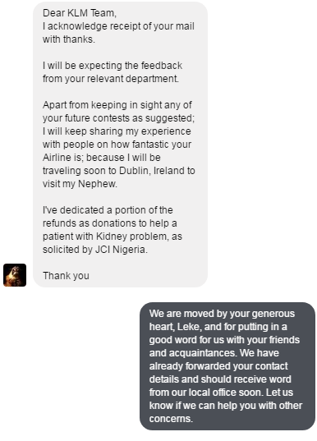Select the 'Dear KLM Team,' greeting line

click(x=80, y=13)
